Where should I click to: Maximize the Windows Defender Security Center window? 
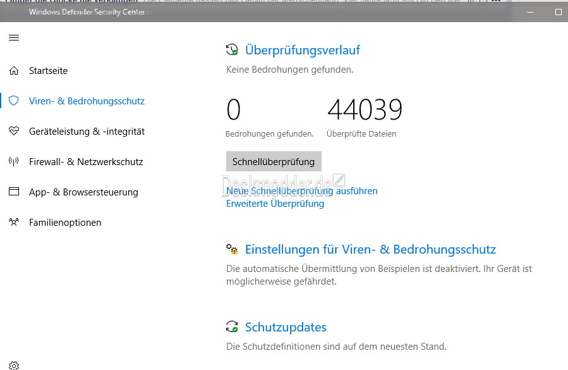click(x=559, y=12)
